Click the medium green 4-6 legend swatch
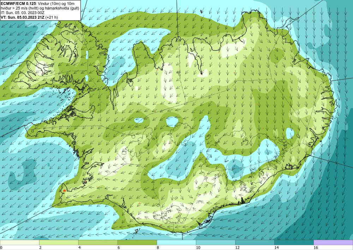 click(98, 242)
